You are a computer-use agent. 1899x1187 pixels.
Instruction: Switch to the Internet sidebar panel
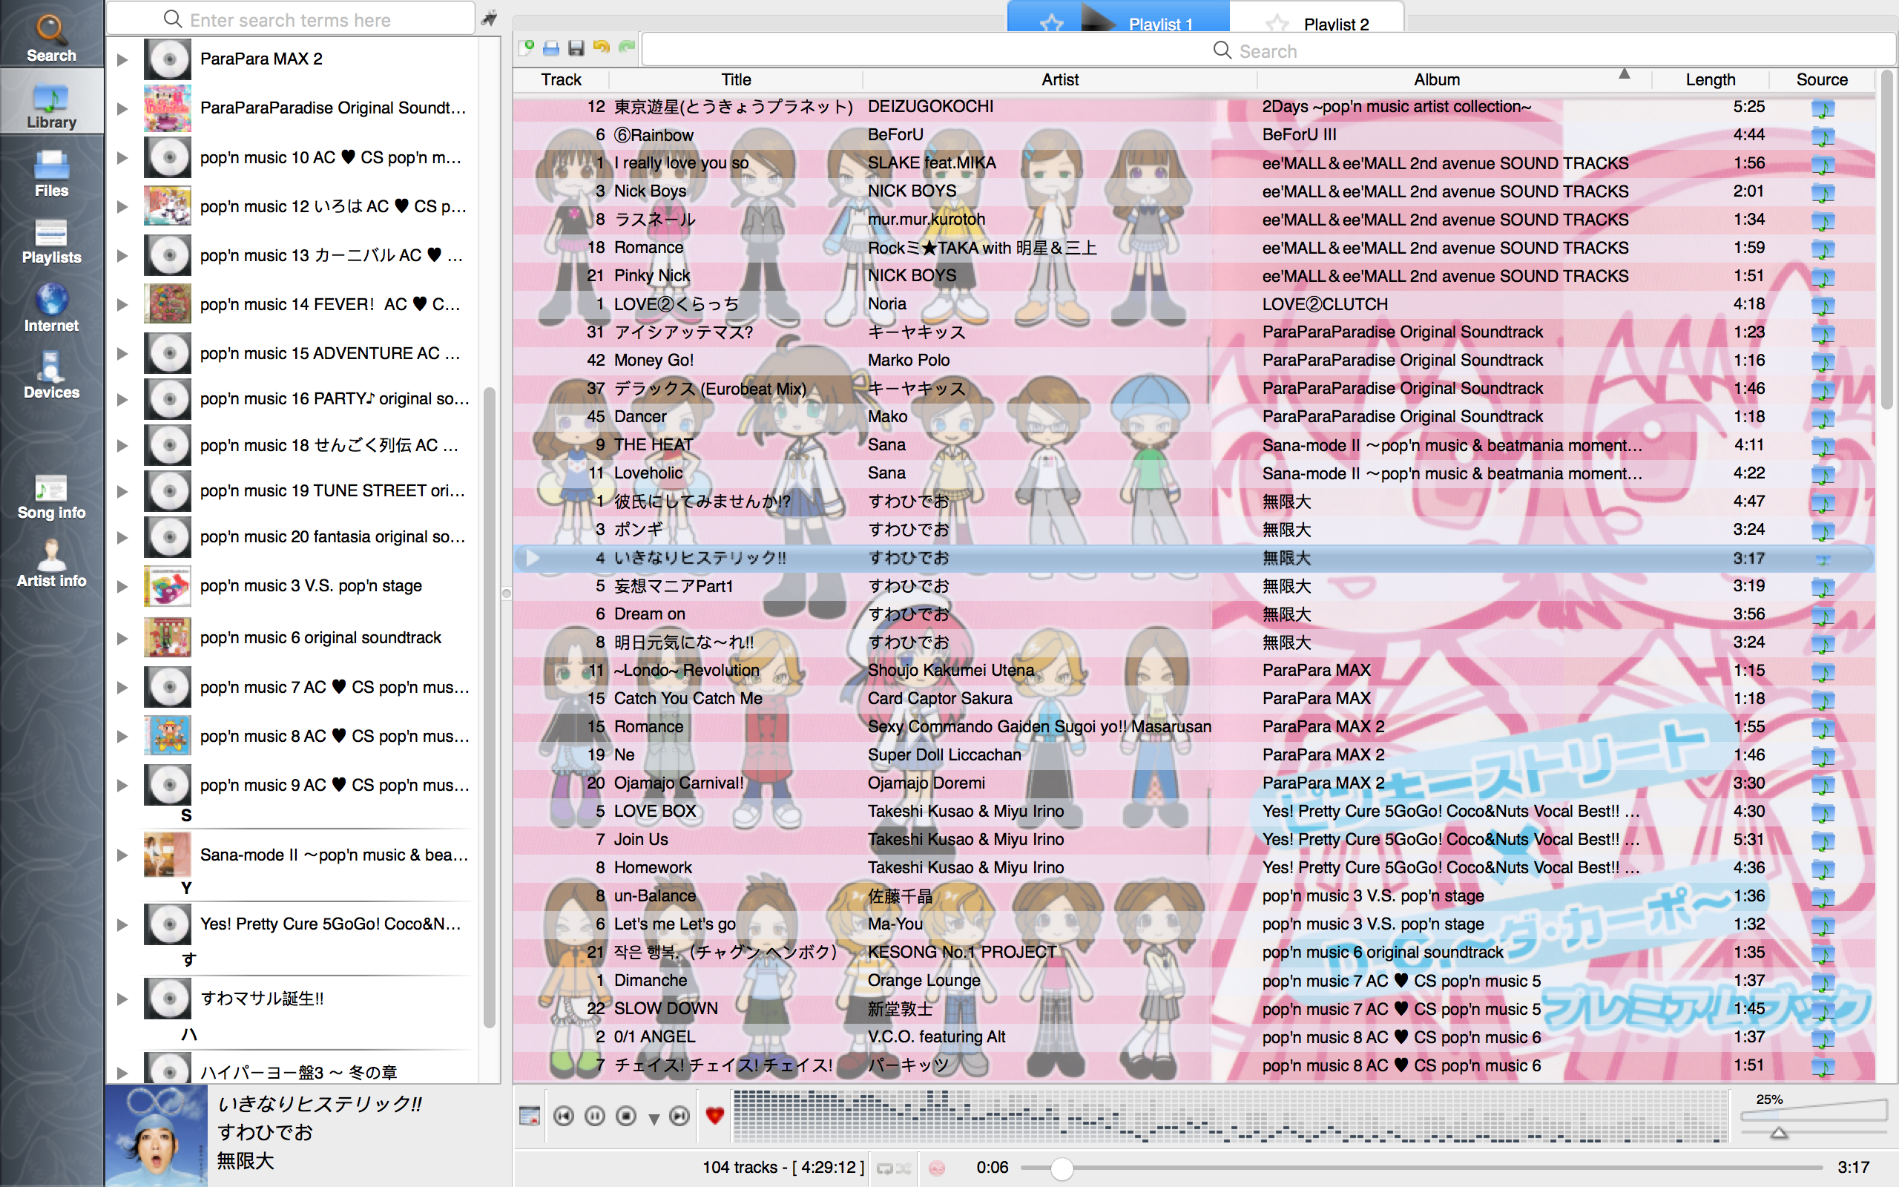click(x=51, y=309)
